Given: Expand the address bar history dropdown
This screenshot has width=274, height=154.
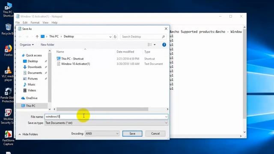Looking at the screenshot, I should pos(110,37).
